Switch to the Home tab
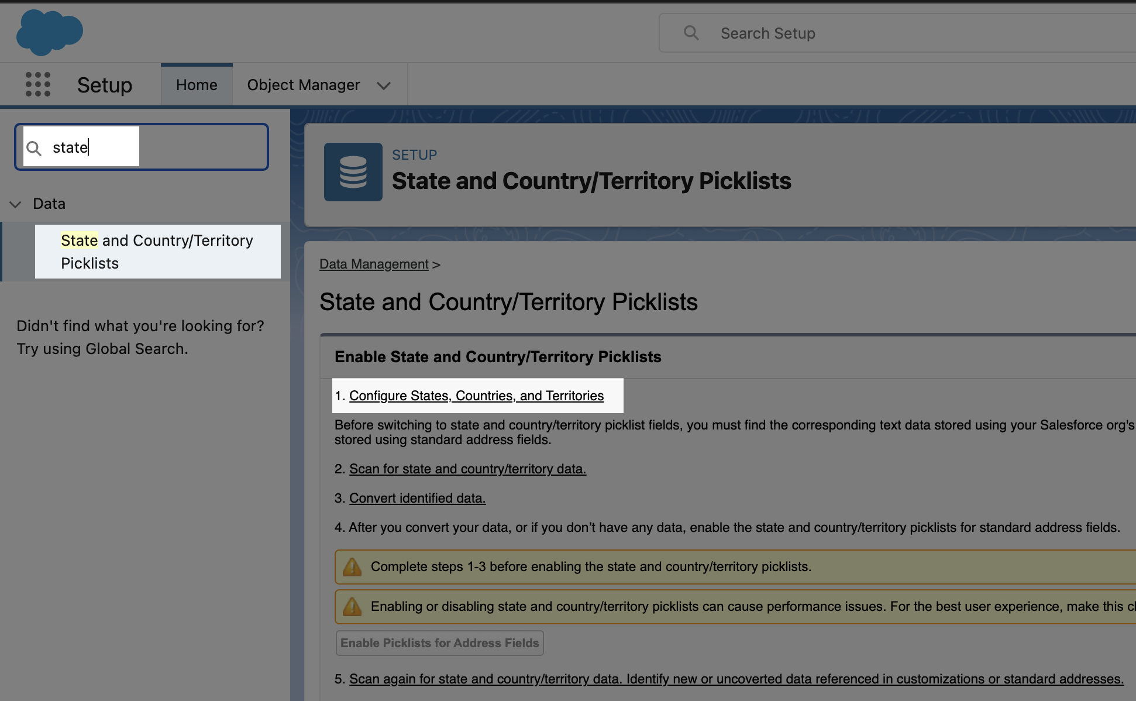 [197, 85]
